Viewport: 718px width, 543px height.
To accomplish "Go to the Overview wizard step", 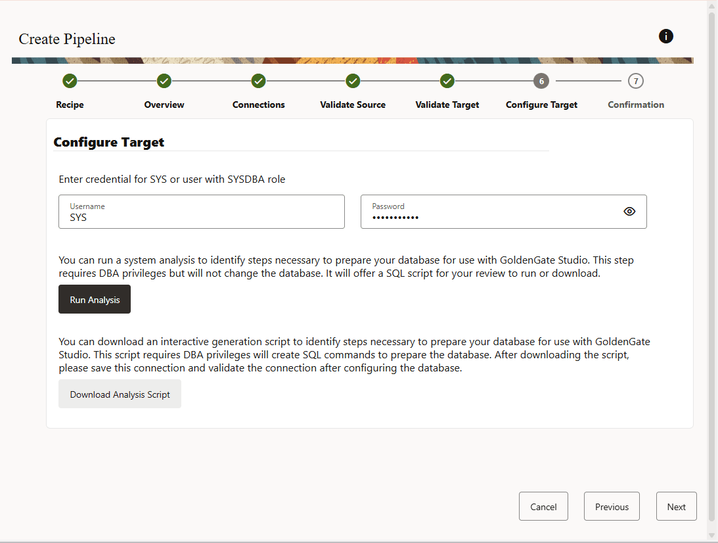I will [x=164, y=105].
